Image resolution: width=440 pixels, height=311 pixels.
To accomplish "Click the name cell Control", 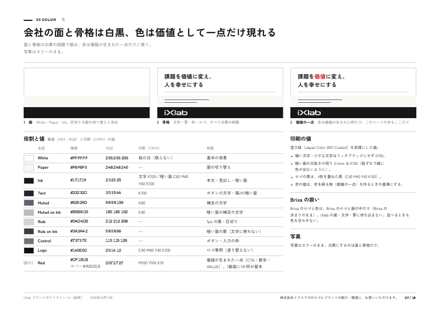I will pyautogui.click(x=45, y=241).
